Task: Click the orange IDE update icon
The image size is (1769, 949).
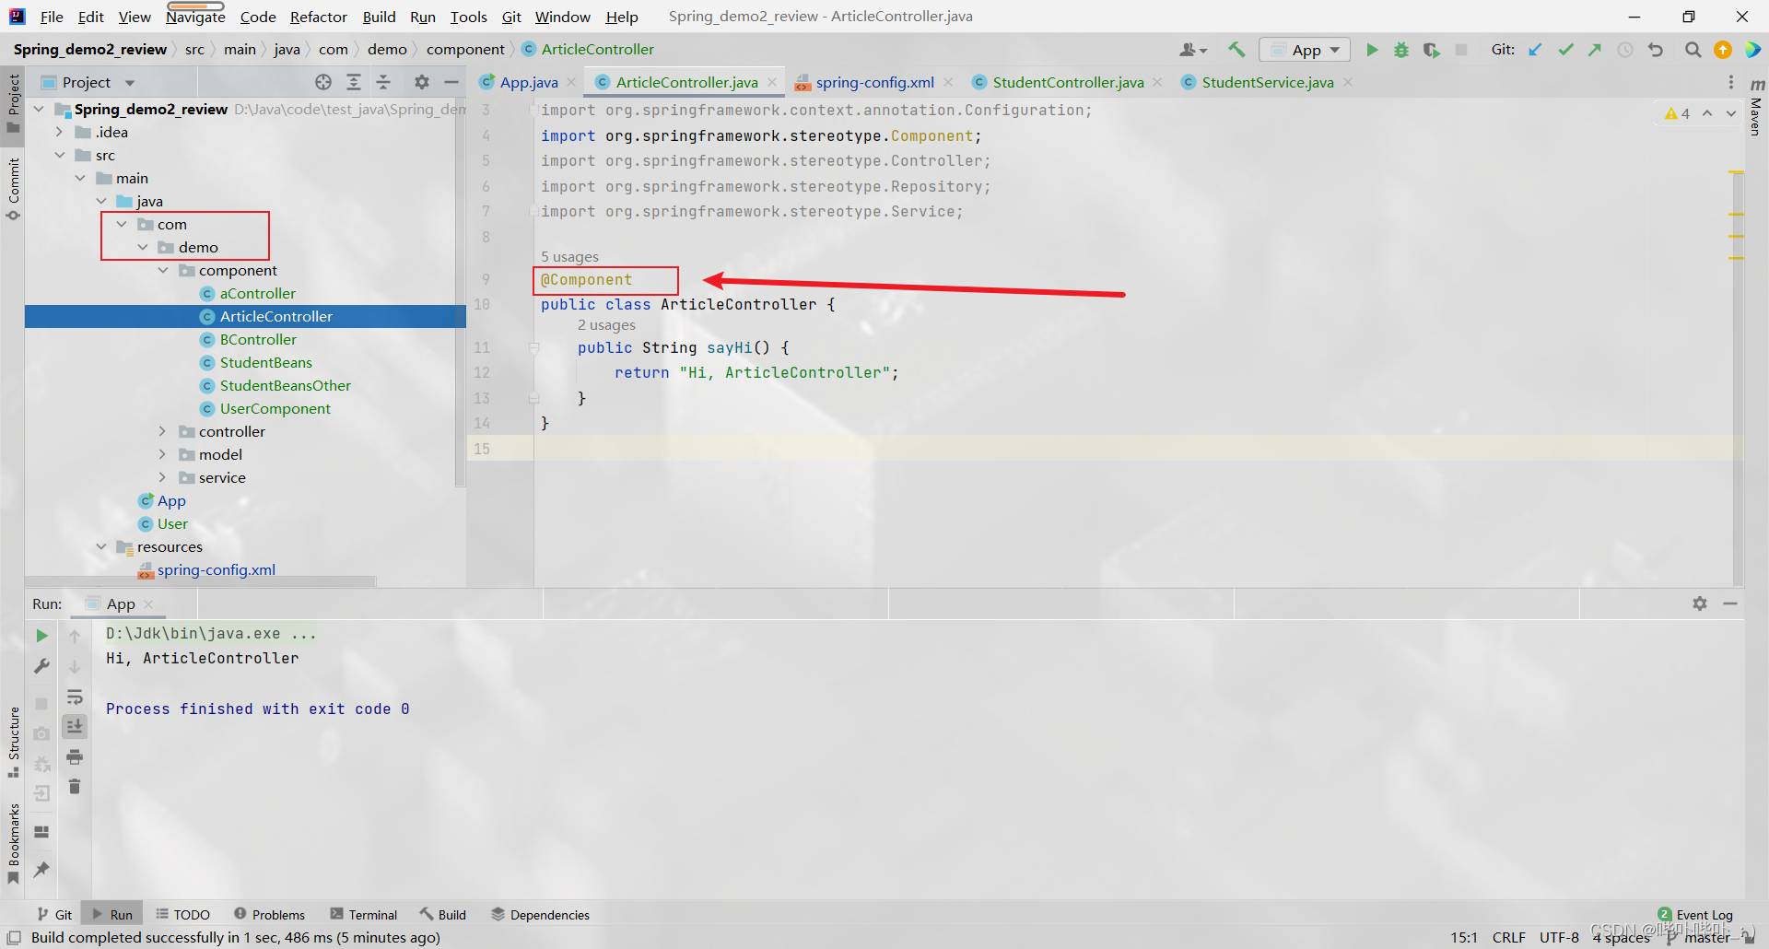Action: point(1722,50)
